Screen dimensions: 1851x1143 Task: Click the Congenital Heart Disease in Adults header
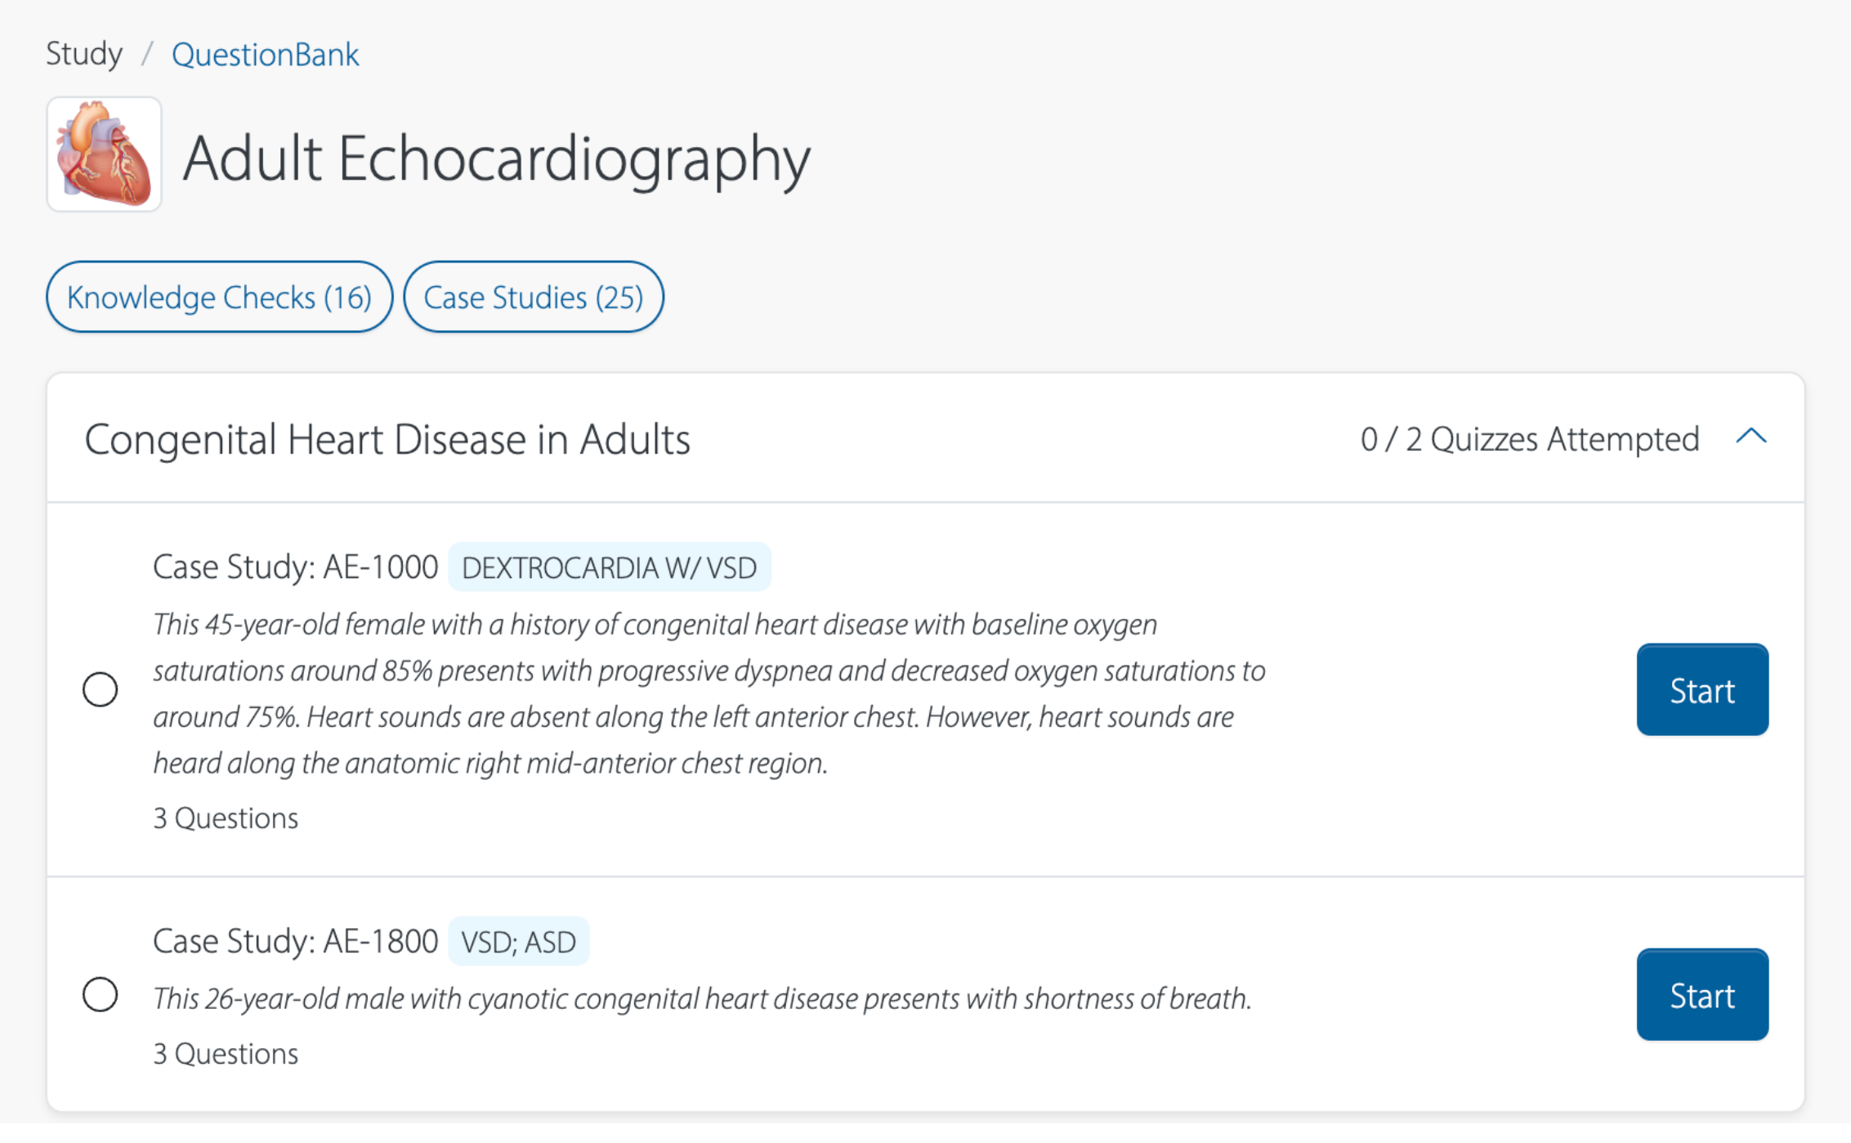(x=387, y=439)
